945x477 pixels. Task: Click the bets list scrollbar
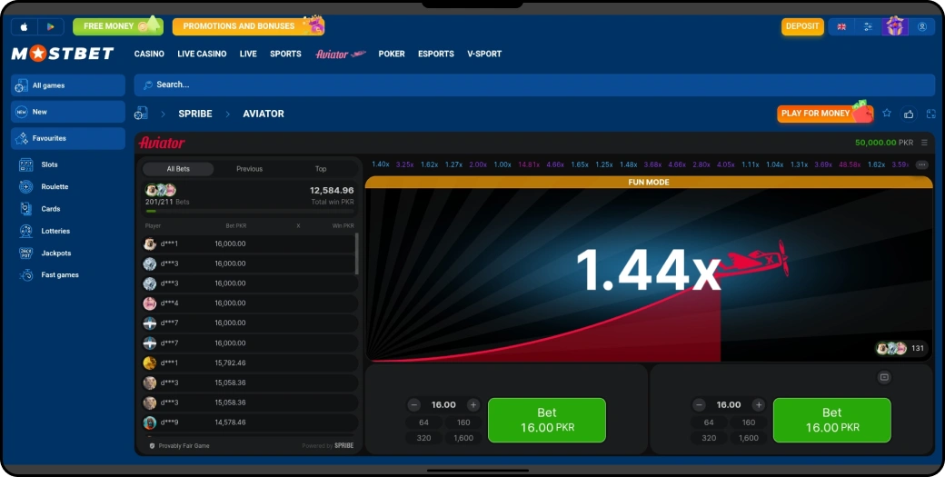(357, 253)
